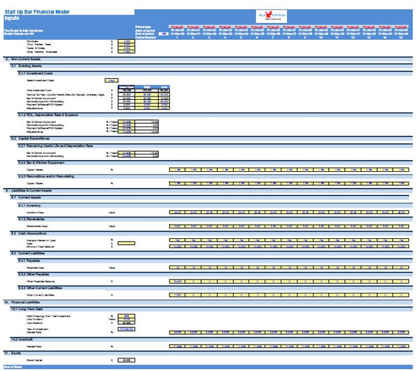Click the first Minimum Cash Balance cell
419x371 pixels.
(177, 246)
